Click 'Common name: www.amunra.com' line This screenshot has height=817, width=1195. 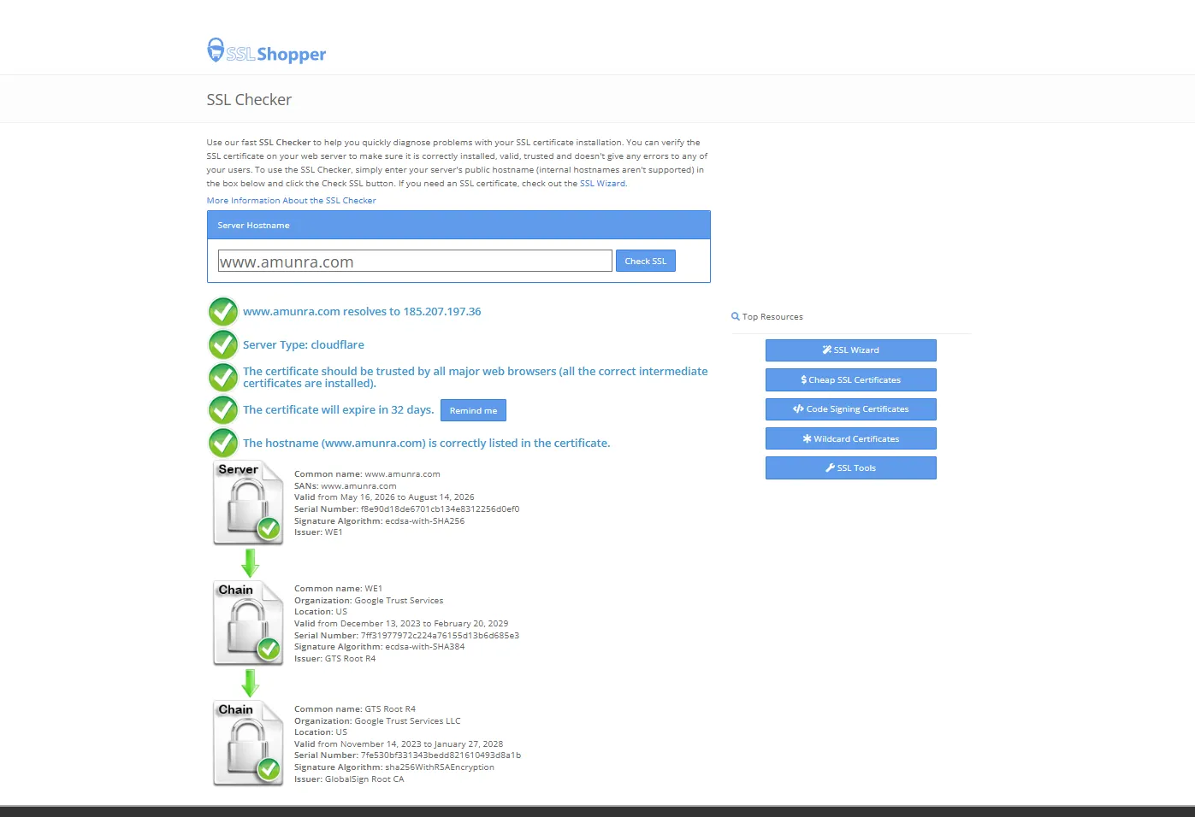(367, 474)
